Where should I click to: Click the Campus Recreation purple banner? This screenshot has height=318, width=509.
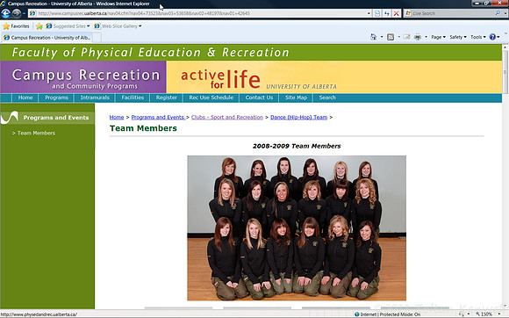click(x=83, y=77)
